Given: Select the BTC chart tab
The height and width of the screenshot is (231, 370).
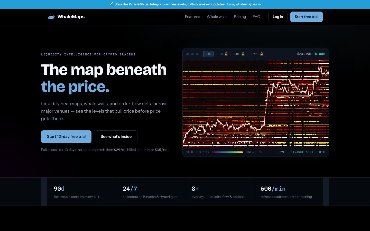Looking at the screenshot, I should pos(208,54).
